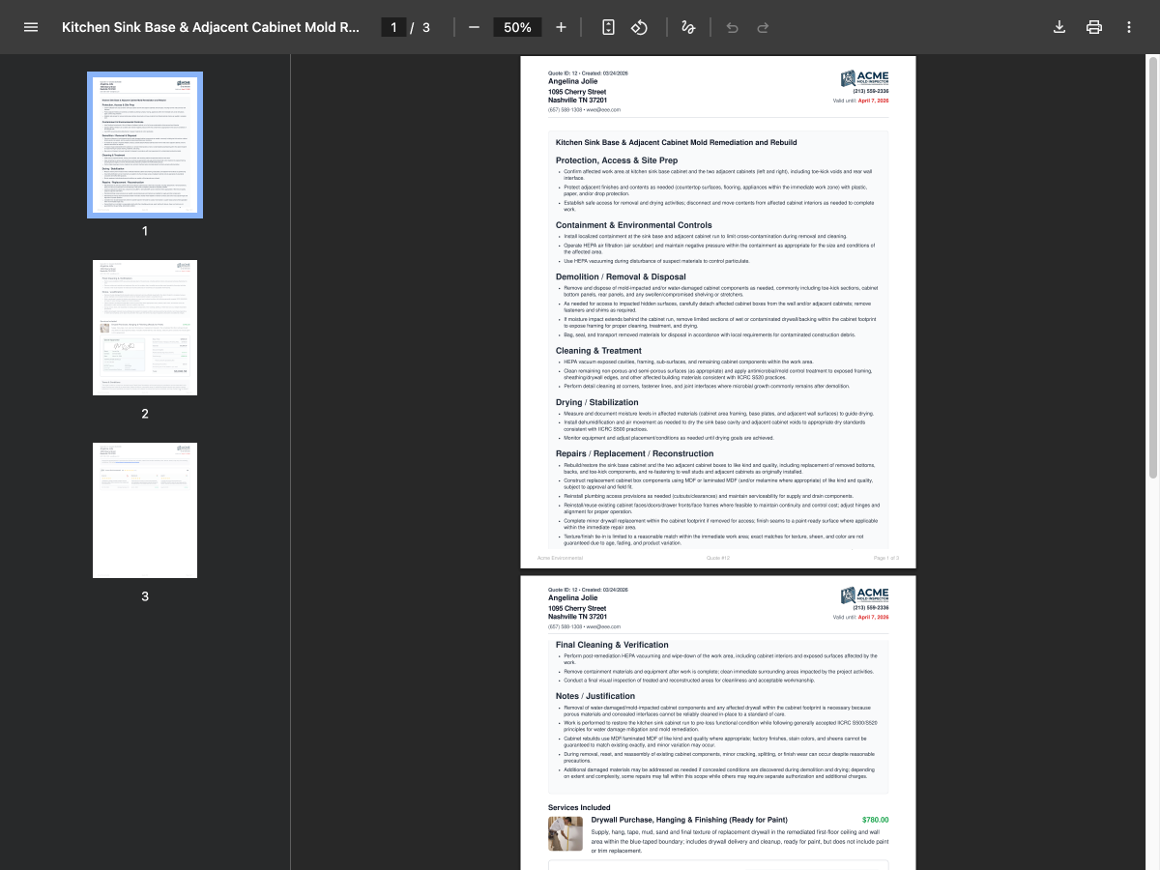Click 'Notes / Justification' heading

pos(595,696)
